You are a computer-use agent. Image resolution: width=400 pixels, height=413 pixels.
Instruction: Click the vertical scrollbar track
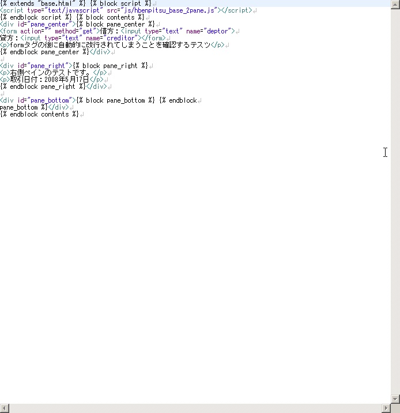click(395, 202)
